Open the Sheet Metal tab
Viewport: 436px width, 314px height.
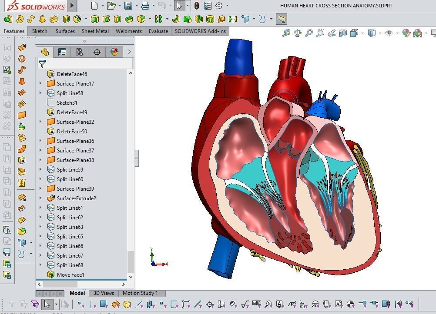95,31
